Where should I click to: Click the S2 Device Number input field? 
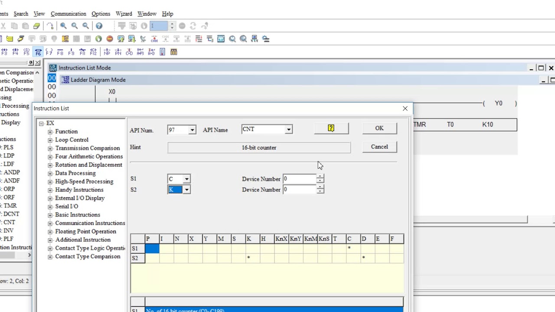point(300,189)
